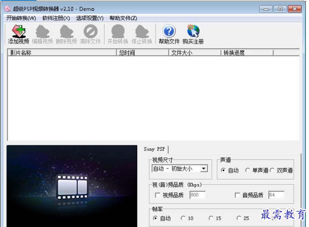Select the 自动 frame rate radio button
The height and width of the screenshot is (227, 309).
point(155,218)
